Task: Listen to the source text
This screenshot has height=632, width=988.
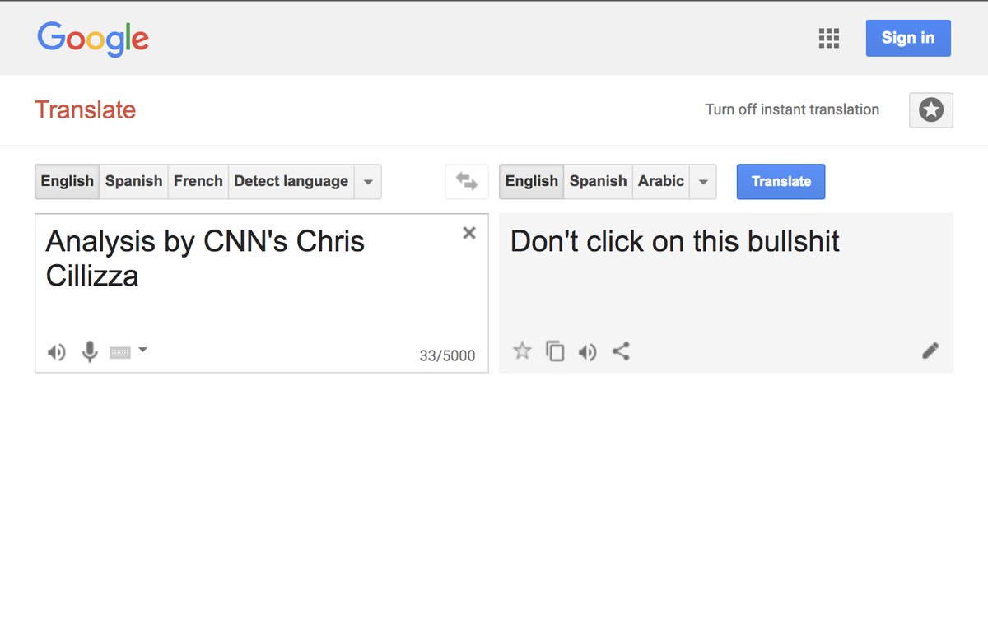Action: pos(56,353)
